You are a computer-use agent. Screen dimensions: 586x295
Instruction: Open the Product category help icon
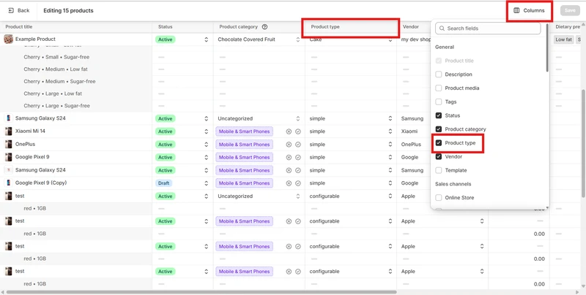pos(264,27)
